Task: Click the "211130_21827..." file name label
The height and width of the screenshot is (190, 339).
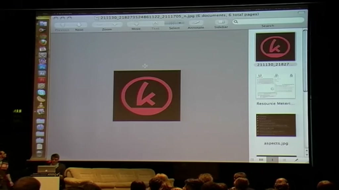Action: [275, 64]
